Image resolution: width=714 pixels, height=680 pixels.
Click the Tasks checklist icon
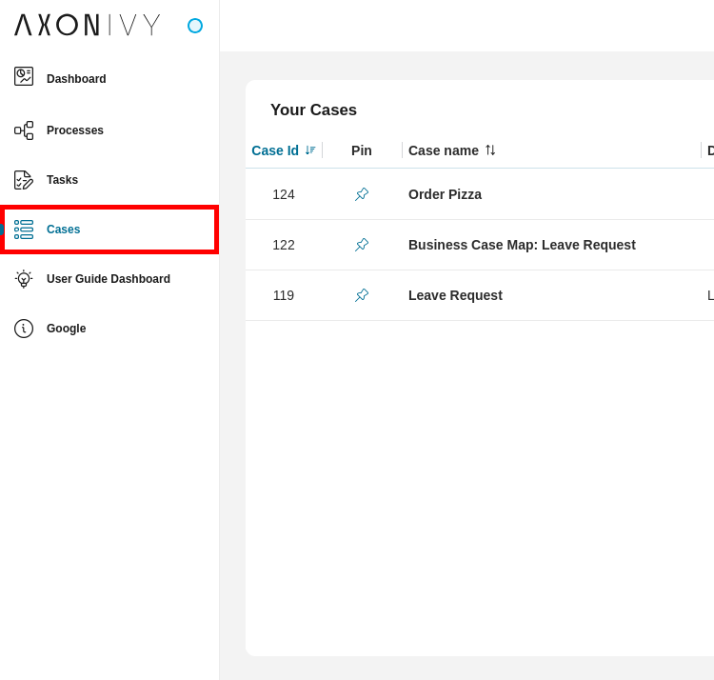coord(24,180)
